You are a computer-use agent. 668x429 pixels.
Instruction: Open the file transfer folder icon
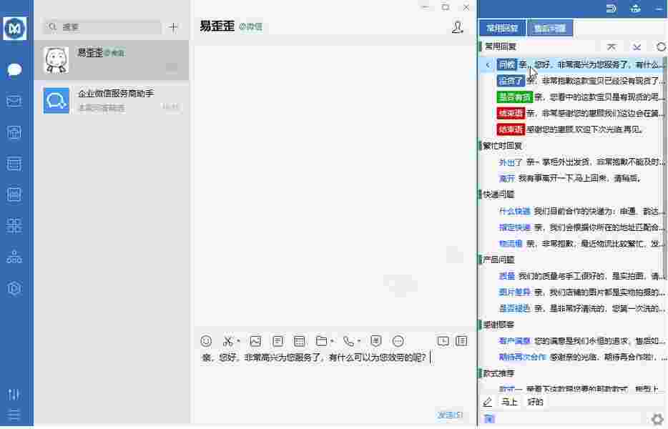[x=320, y=341]
